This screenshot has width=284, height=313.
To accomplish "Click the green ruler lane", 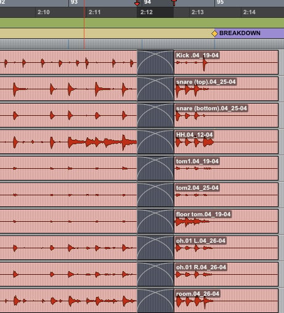I will (x=142, y=23).
